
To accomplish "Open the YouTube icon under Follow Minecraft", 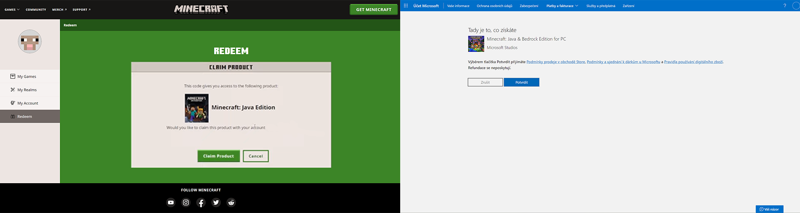I will click(x=170, y=202).
